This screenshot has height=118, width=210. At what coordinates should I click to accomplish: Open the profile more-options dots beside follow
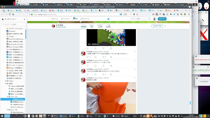[165, 26]
